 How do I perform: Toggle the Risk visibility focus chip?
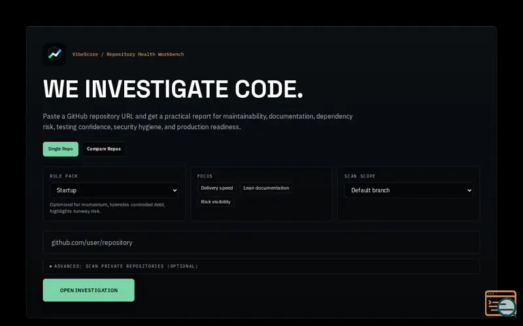216,202
